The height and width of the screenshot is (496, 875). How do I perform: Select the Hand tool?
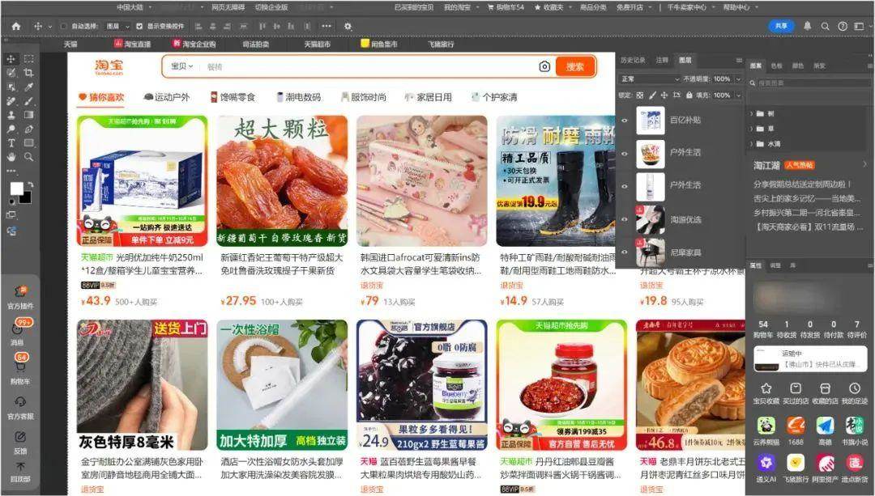[x=11, y=157]
